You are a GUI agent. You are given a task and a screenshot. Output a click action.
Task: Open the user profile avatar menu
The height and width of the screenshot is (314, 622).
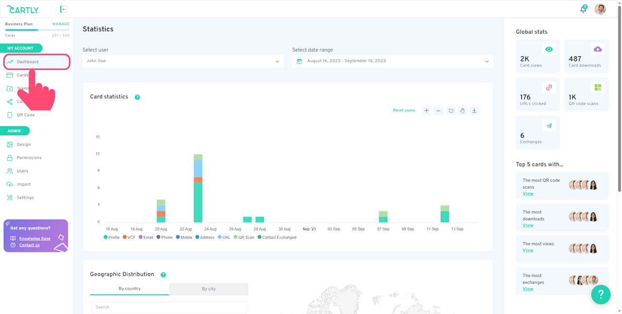pyautogui.click(x=600, y=9)
